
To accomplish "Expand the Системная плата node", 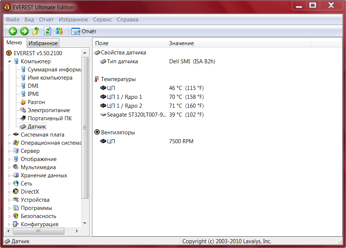I will pos(9,135).
